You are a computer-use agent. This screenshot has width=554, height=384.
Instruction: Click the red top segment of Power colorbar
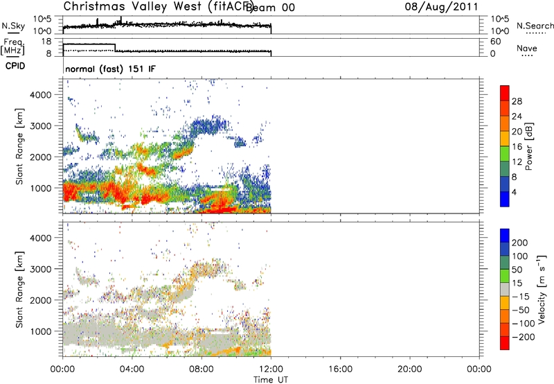[x=505, y=93]
